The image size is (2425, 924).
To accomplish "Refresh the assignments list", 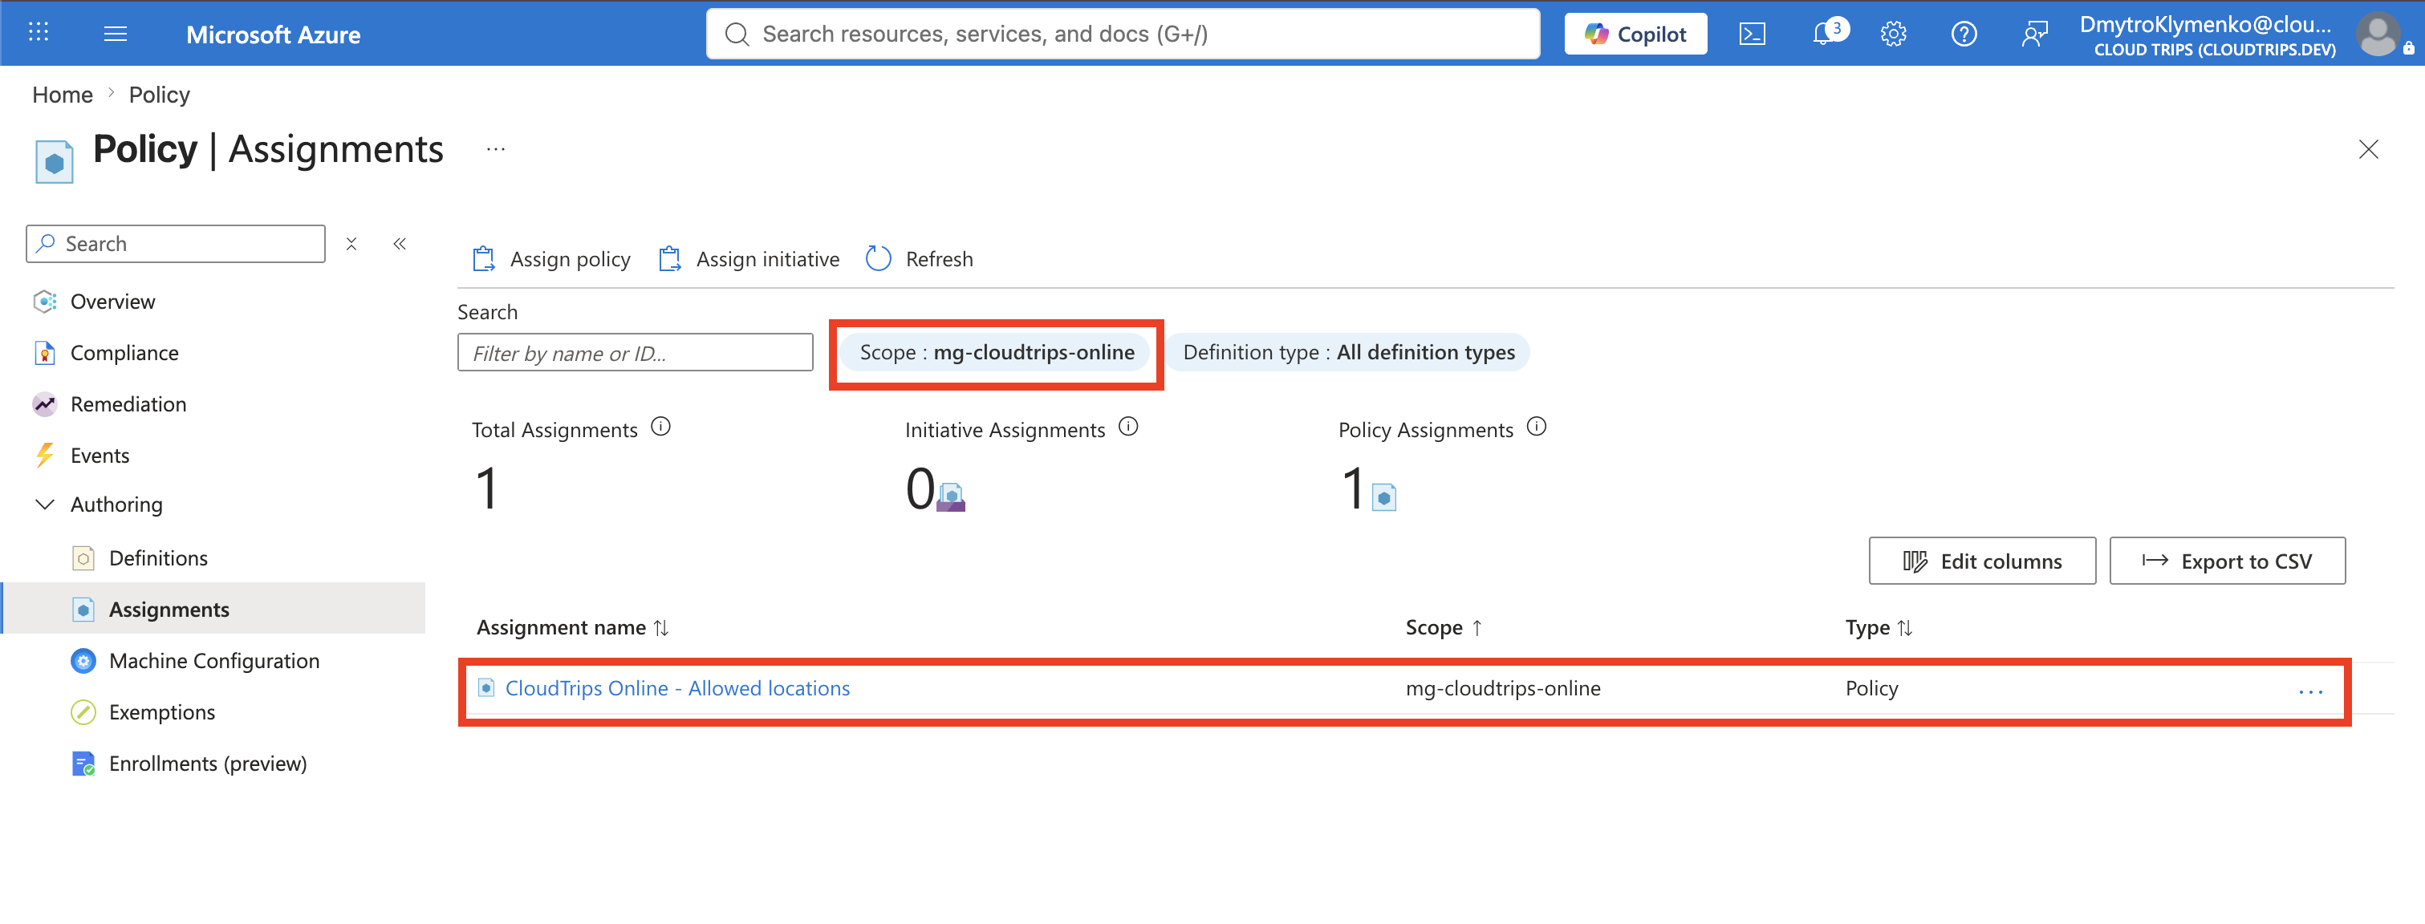I will 920,259.
